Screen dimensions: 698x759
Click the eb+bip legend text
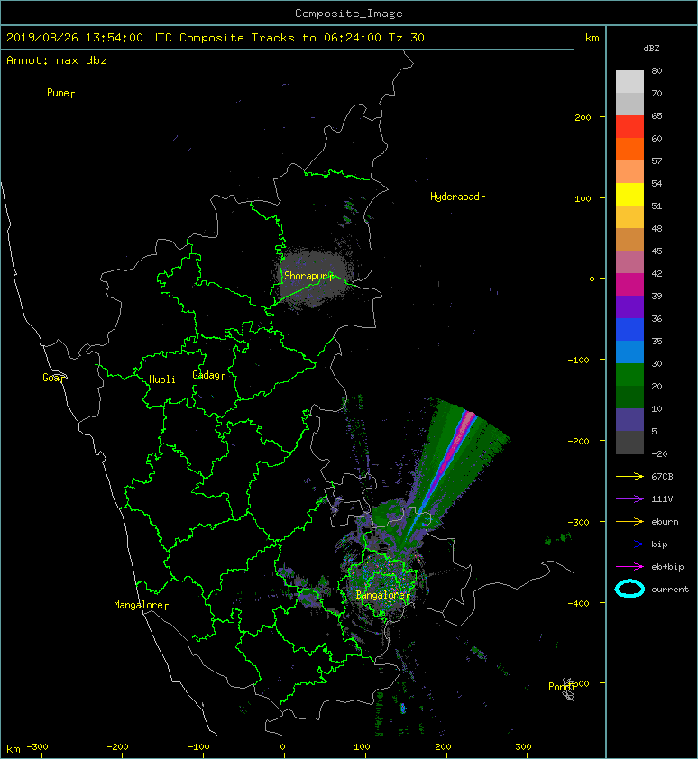click(x=667, y=566)
